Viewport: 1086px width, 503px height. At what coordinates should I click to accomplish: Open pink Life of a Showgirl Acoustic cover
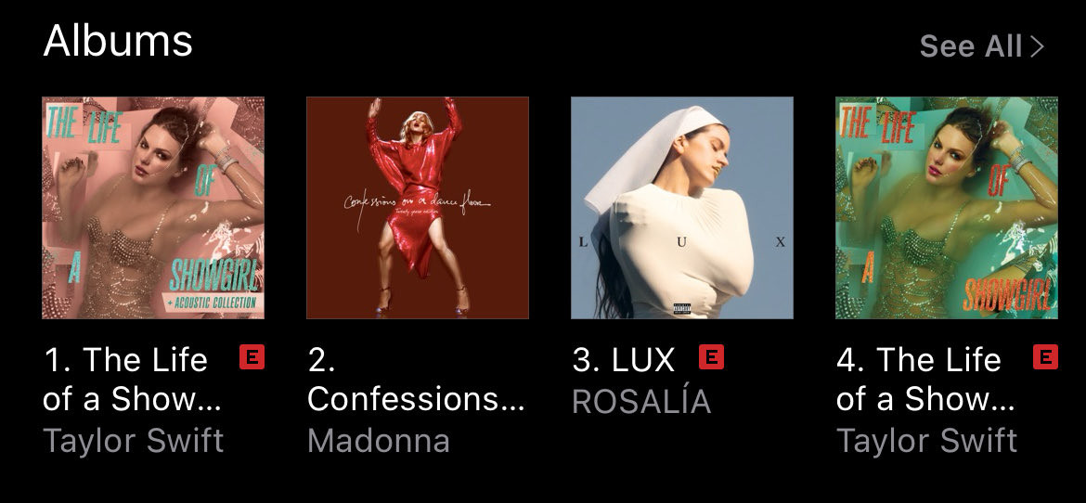tap(153, 208)
